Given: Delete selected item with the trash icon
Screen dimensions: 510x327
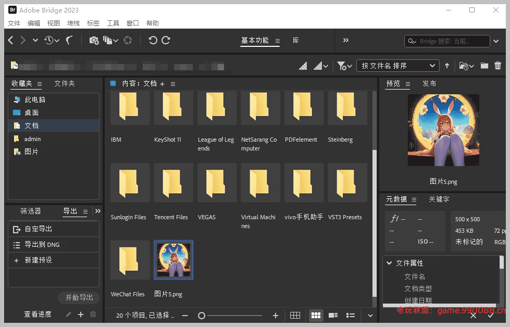Looking at the screenshot, I should pos(497,65).
